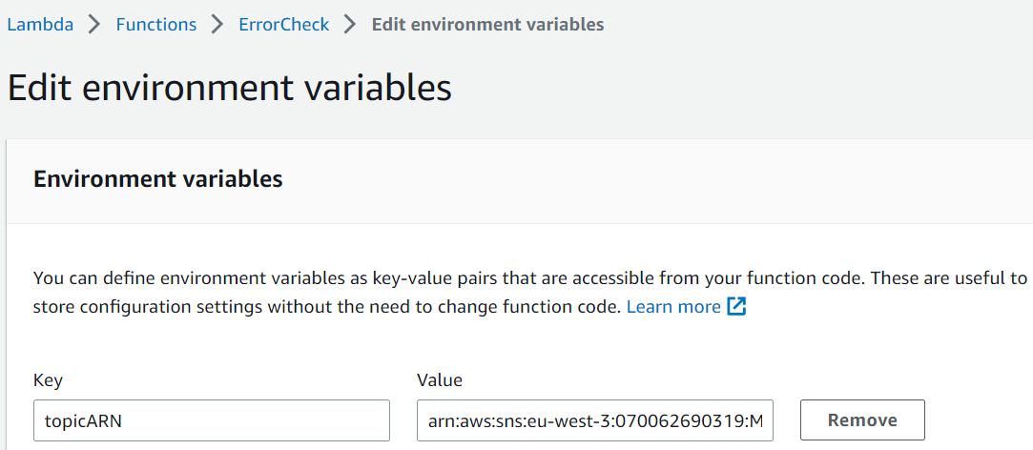This screenshot has height=450, width=1033.
Task: Click the Key column label
Action: click(x=48, y=380)
